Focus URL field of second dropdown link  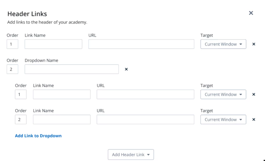(x=145, y=120)
